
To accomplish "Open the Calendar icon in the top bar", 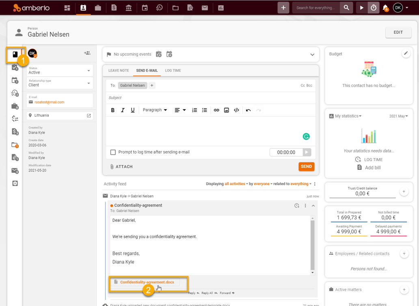I will tap(145, 7).
